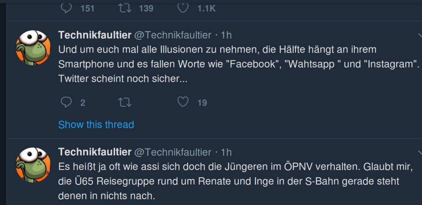Open the tweet text about Ü65 Reisegruppe
The height and width of the screenshot is (205, 422).
[228, 181]
